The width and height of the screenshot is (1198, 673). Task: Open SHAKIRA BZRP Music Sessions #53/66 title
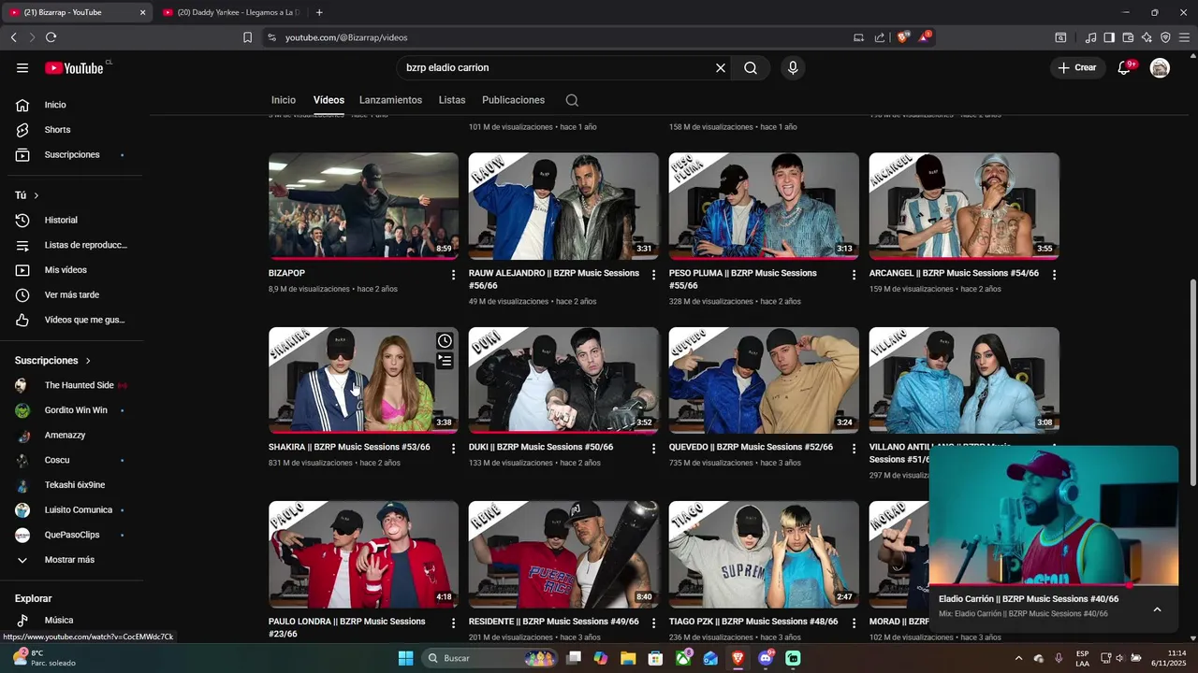tap(349, 447)
